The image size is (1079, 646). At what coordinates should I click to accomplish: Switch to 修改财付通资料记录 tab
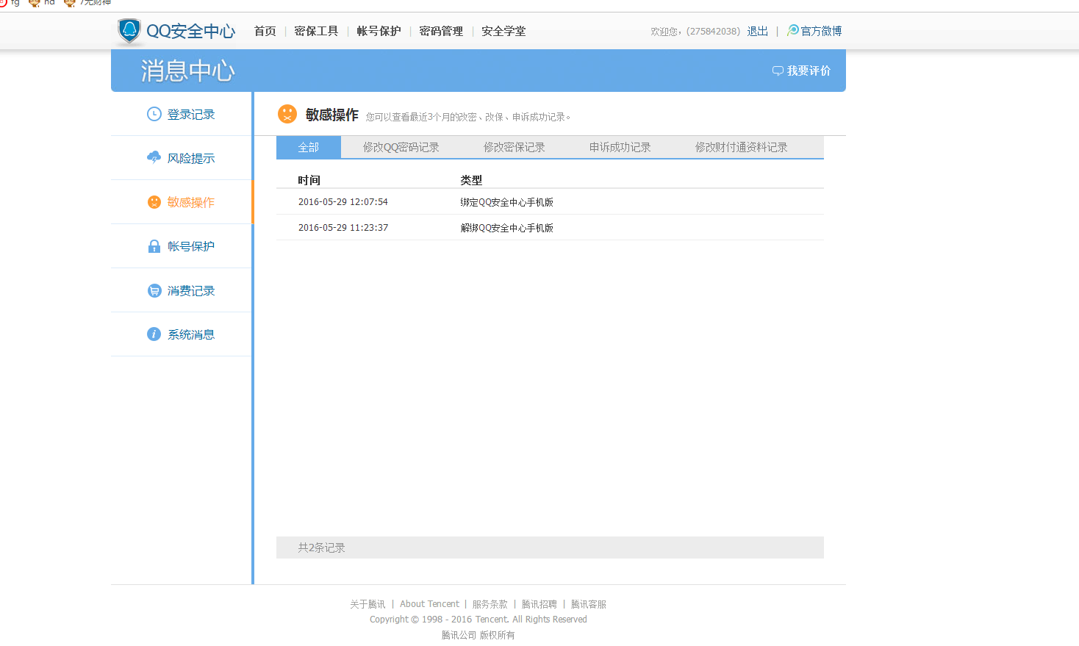(x=742, y=147)
